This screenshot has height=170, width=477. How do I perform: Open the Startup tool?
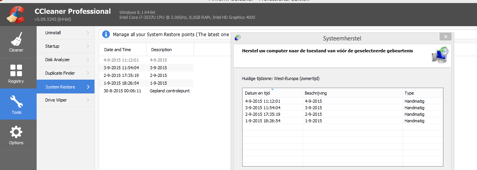(x=66, y=46)
